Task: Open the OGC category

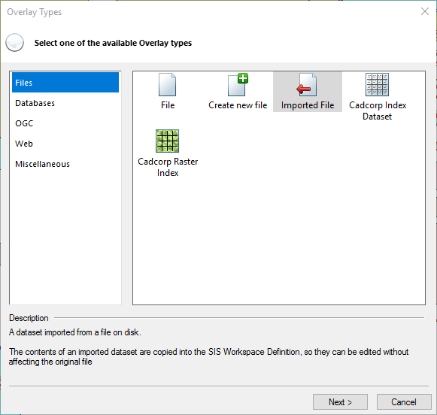Action: 65,123
